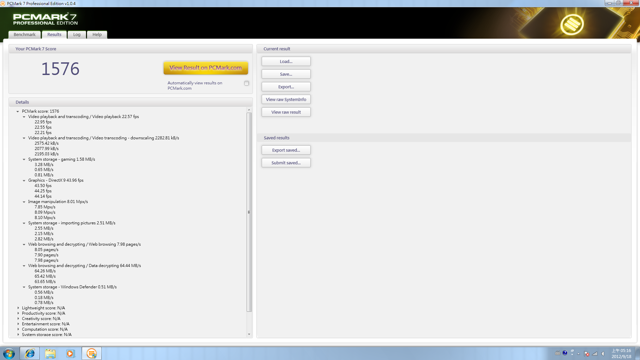Select the 8.09 Mpx/s result row

(45, 212)
